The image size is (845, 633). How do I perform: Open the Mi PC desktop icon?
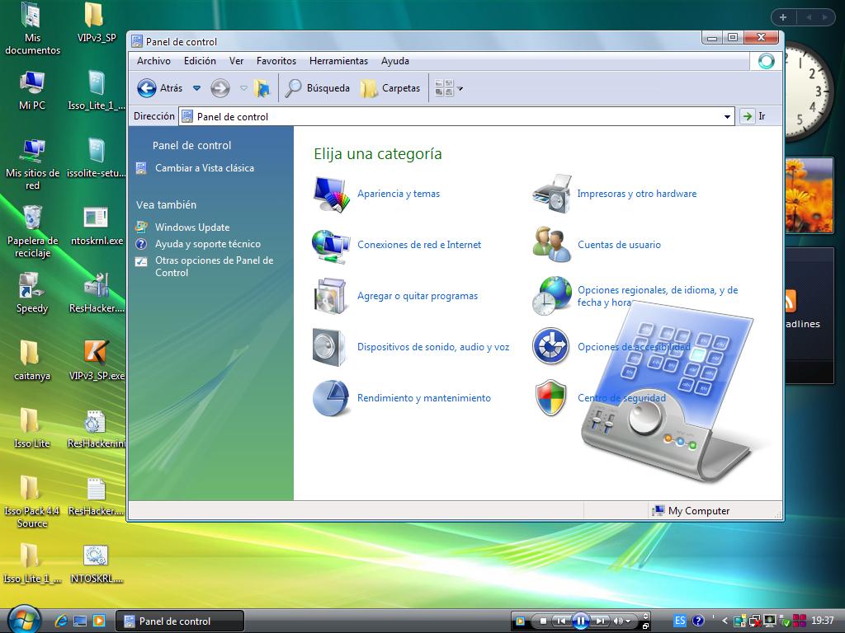pyautogui.click(x=32, y=90)
